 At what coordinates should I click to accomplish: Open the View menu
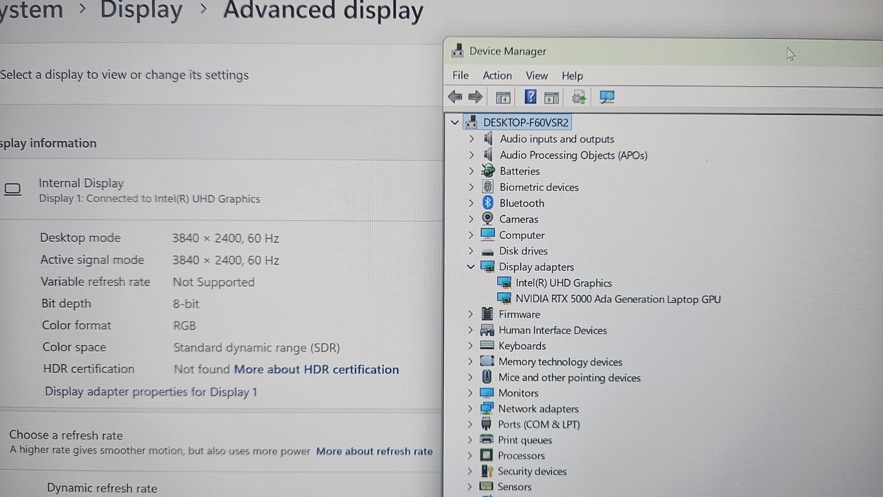click(536, 76)
